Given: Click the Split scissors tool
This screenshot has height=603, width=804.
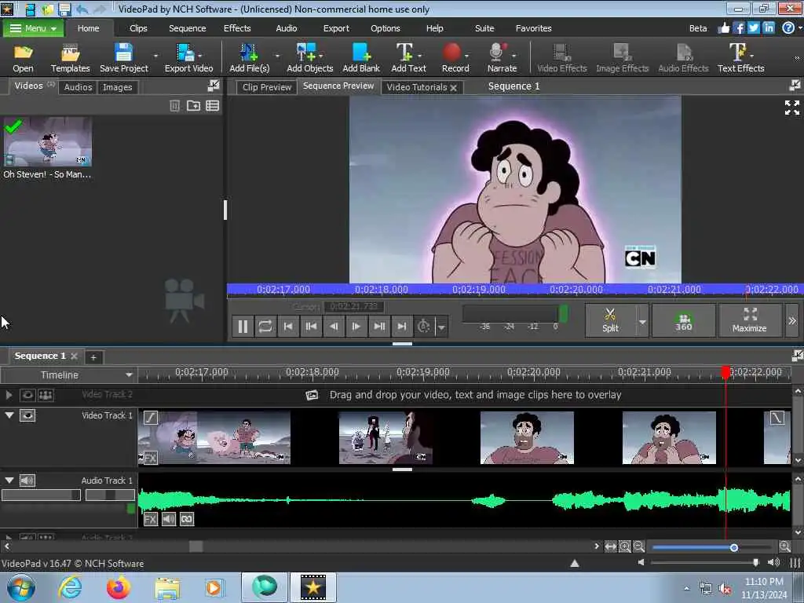Looking at the screenshot, I should coord(610,320).
